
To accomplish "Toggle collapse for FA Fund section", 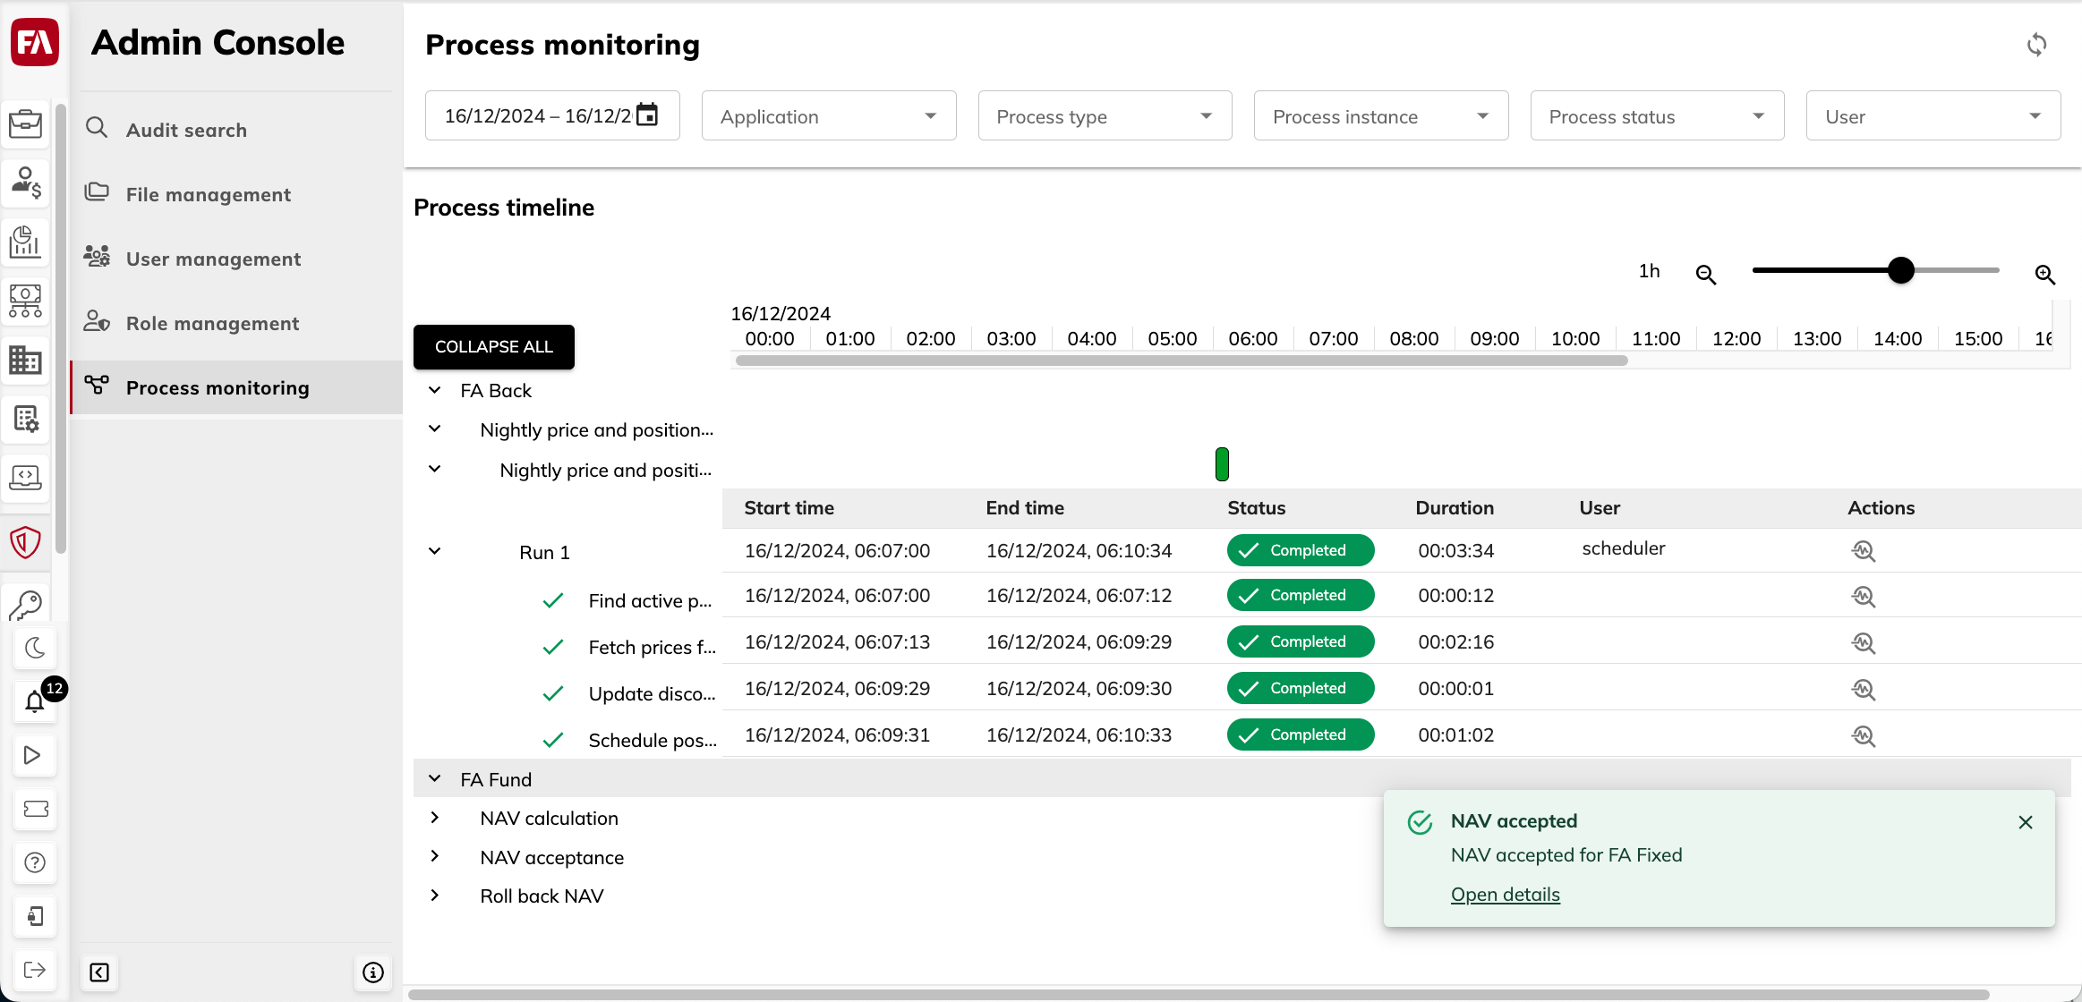I will pyautogui.click(x=434, y=777).
